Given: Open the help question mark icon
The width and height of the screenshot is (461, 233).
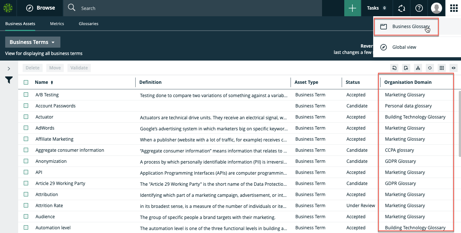Looking at the screenshot, I should coord(419,8).
